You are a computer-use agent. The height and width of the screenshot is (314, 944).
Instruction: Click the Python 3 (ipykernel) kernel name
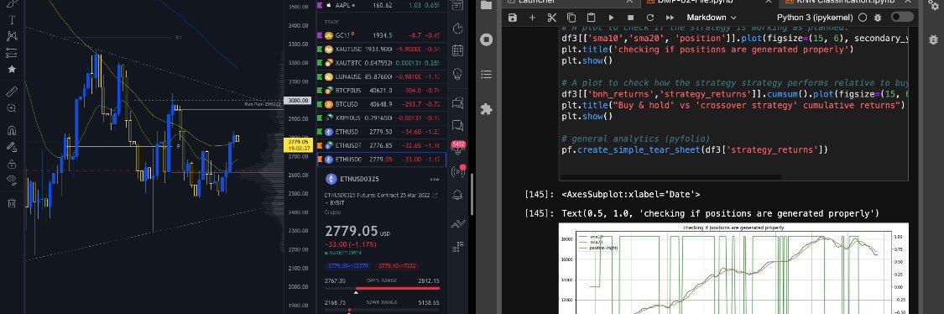click(815, 18)
